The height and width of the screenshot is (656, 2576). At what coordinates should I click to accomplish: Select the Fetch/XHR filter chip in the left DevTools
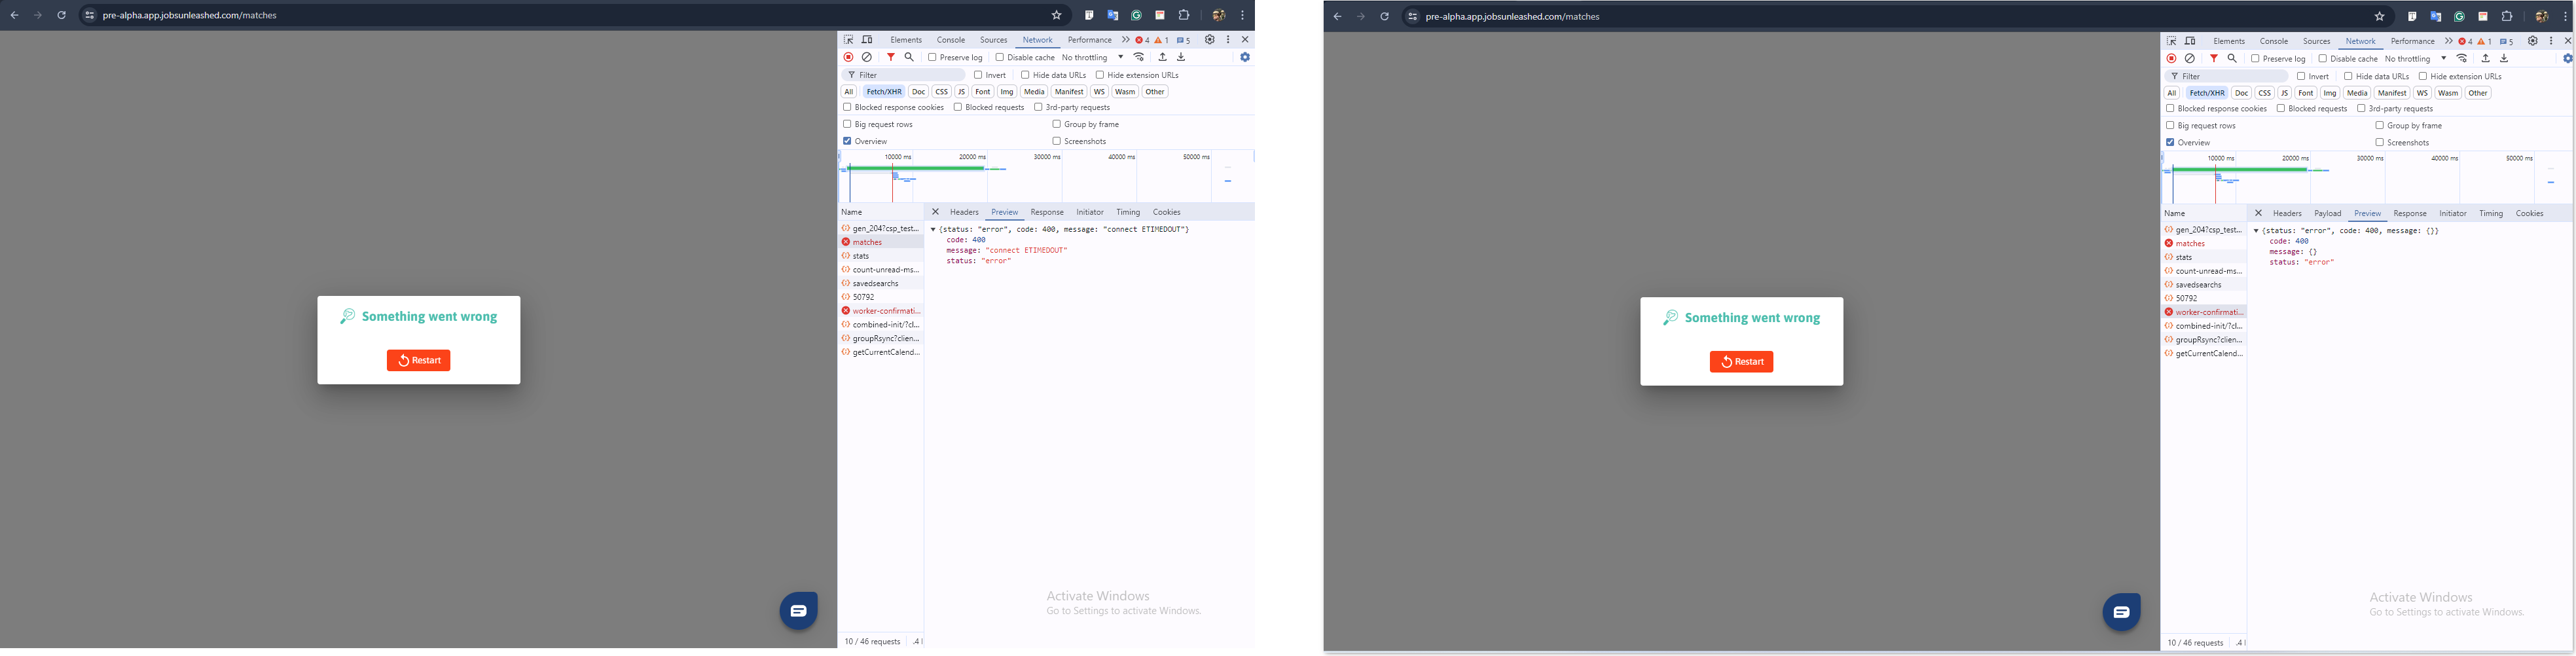[x=884, y=91]
